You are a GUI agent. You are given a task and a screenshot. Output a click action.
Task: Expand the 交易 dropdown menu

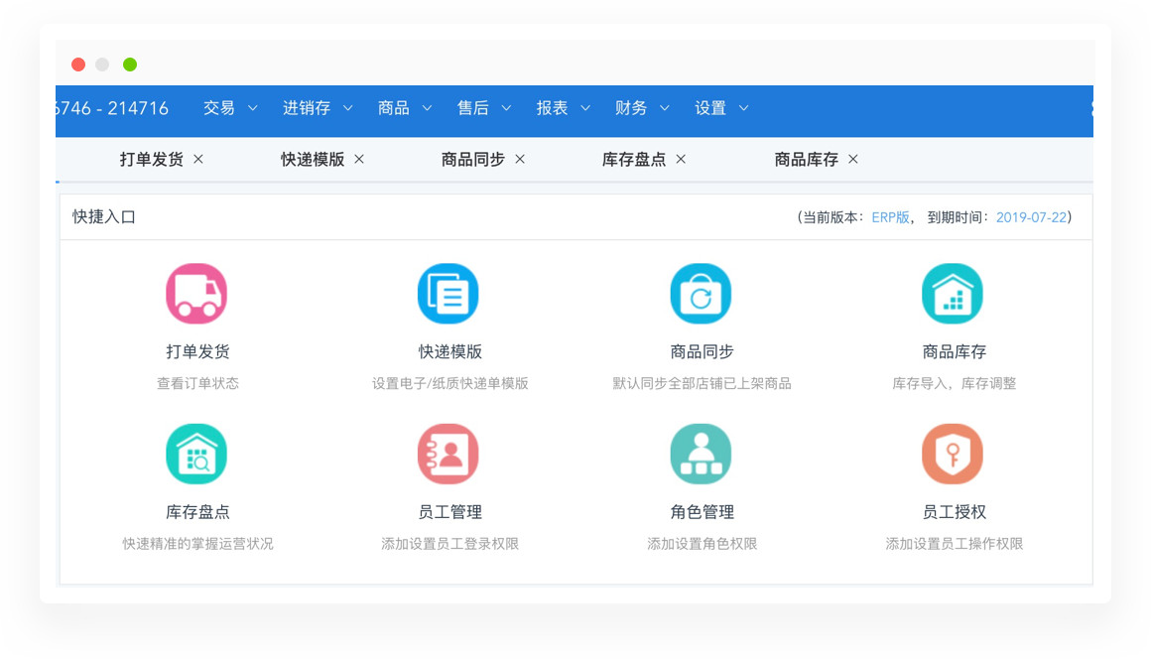click(x=230, y=108)
